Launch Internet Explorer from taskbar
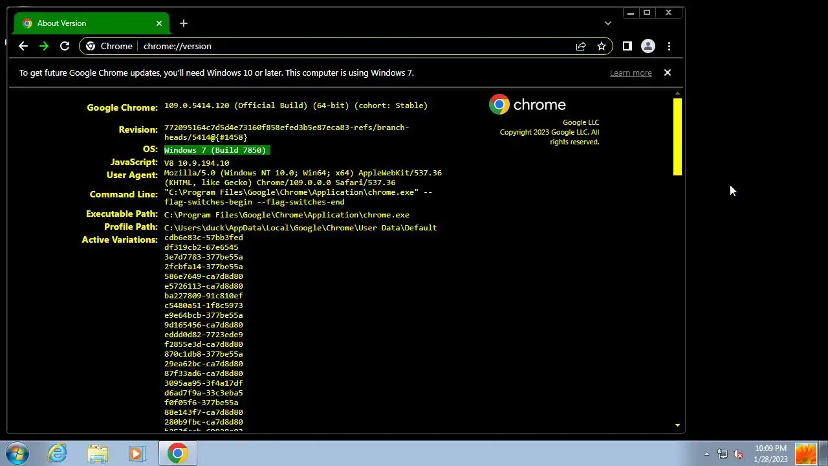828x466 pixels. click(x=58, y=453)
